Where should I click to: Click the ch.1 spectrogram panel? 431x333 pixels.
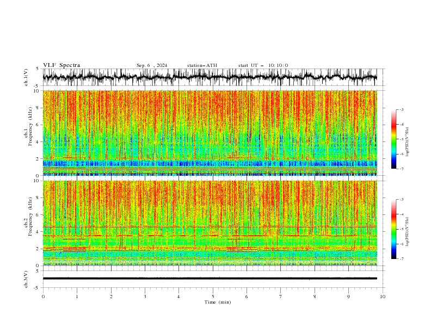tap(210, 133)
